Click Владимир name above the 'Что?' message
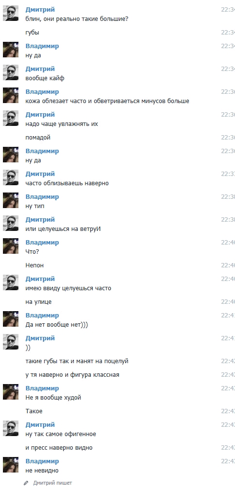Viewport: 235px width, 491px height. tap(42, 243)
